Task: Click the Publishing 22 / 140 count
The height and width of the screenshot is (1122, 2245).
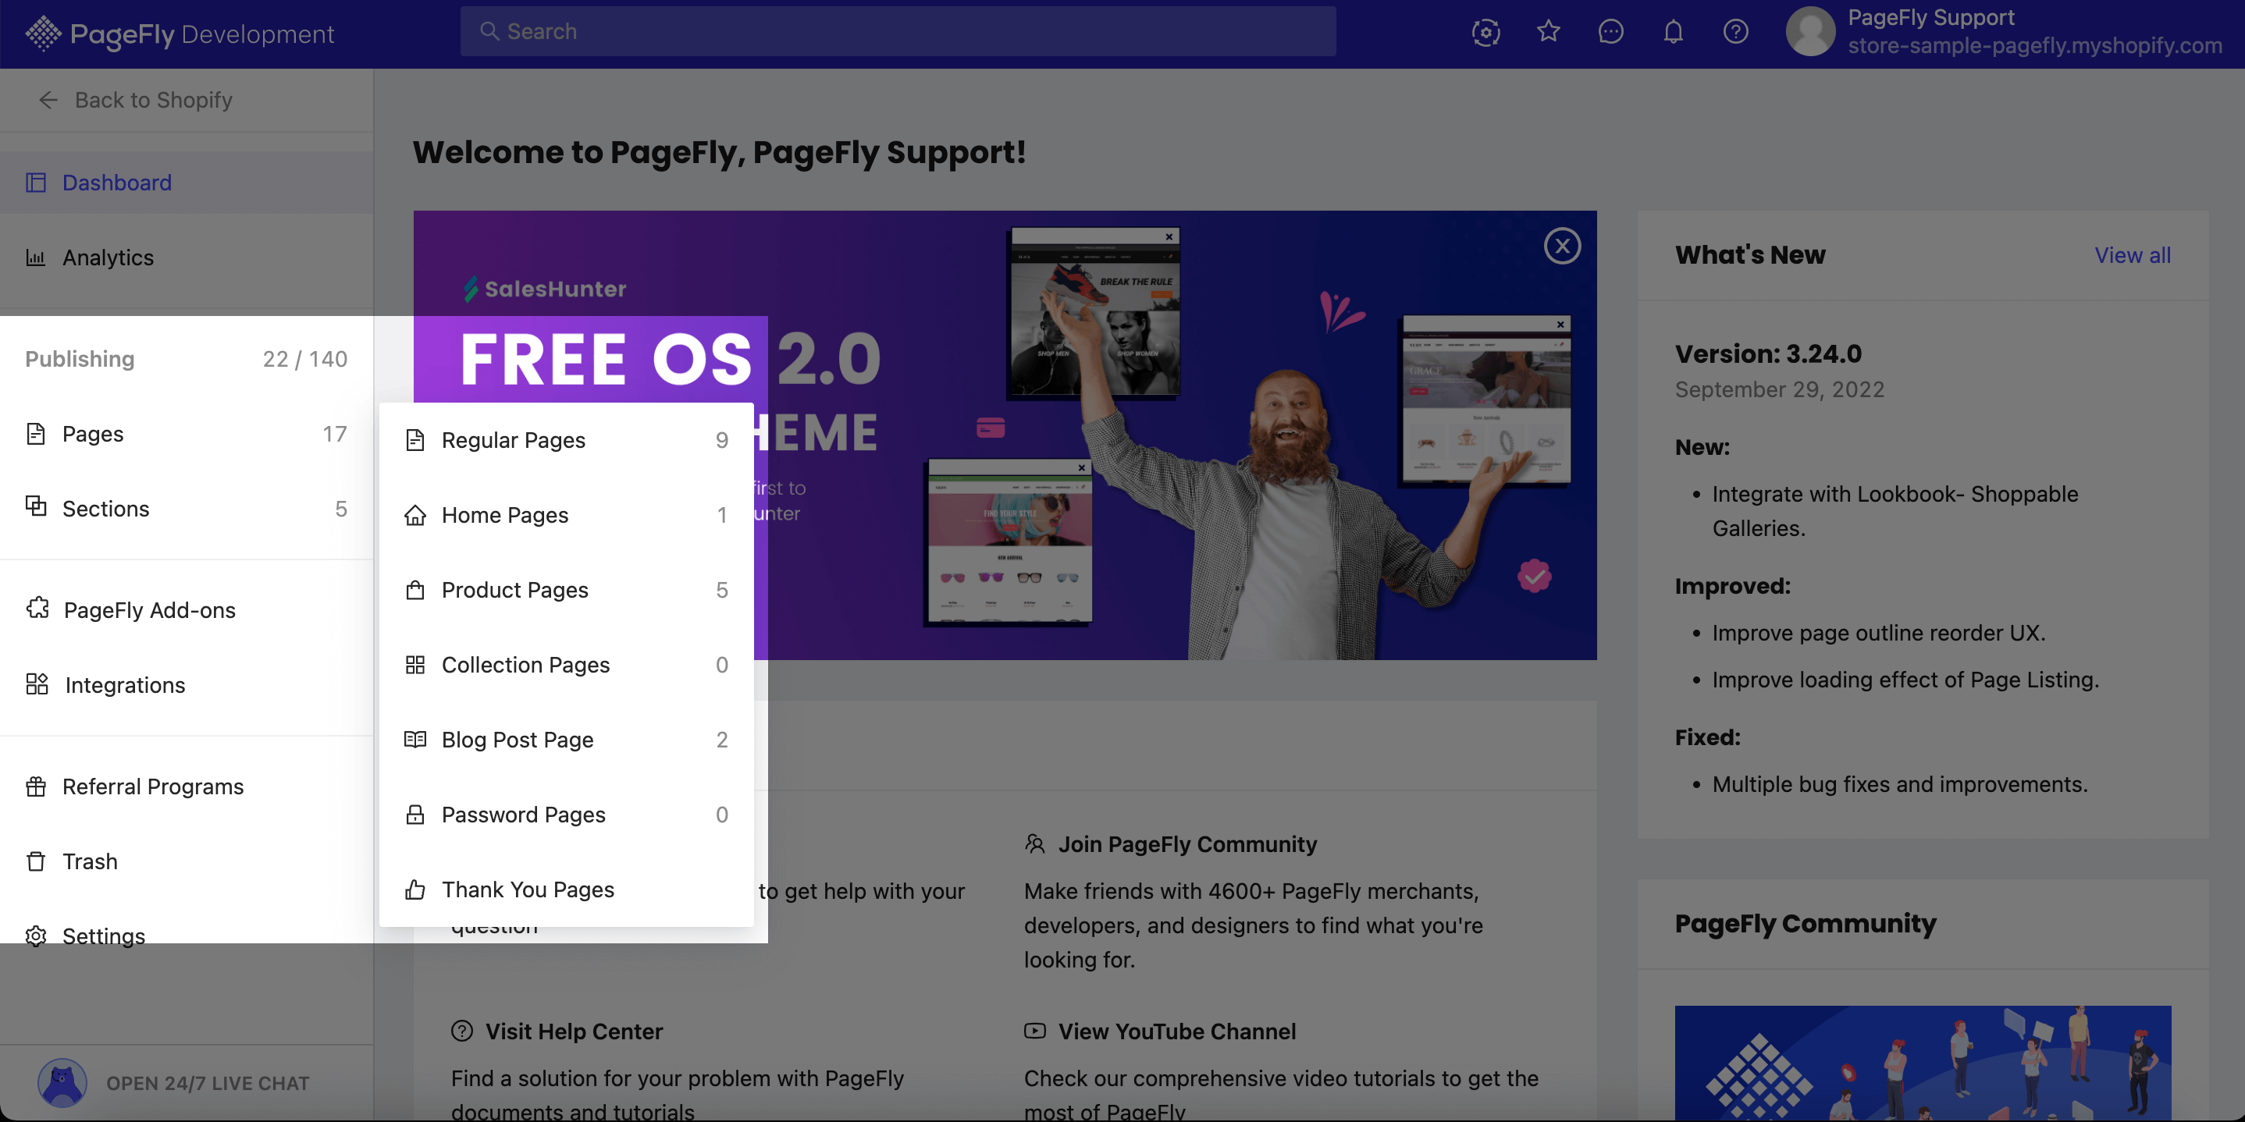Action: [305, 359]
